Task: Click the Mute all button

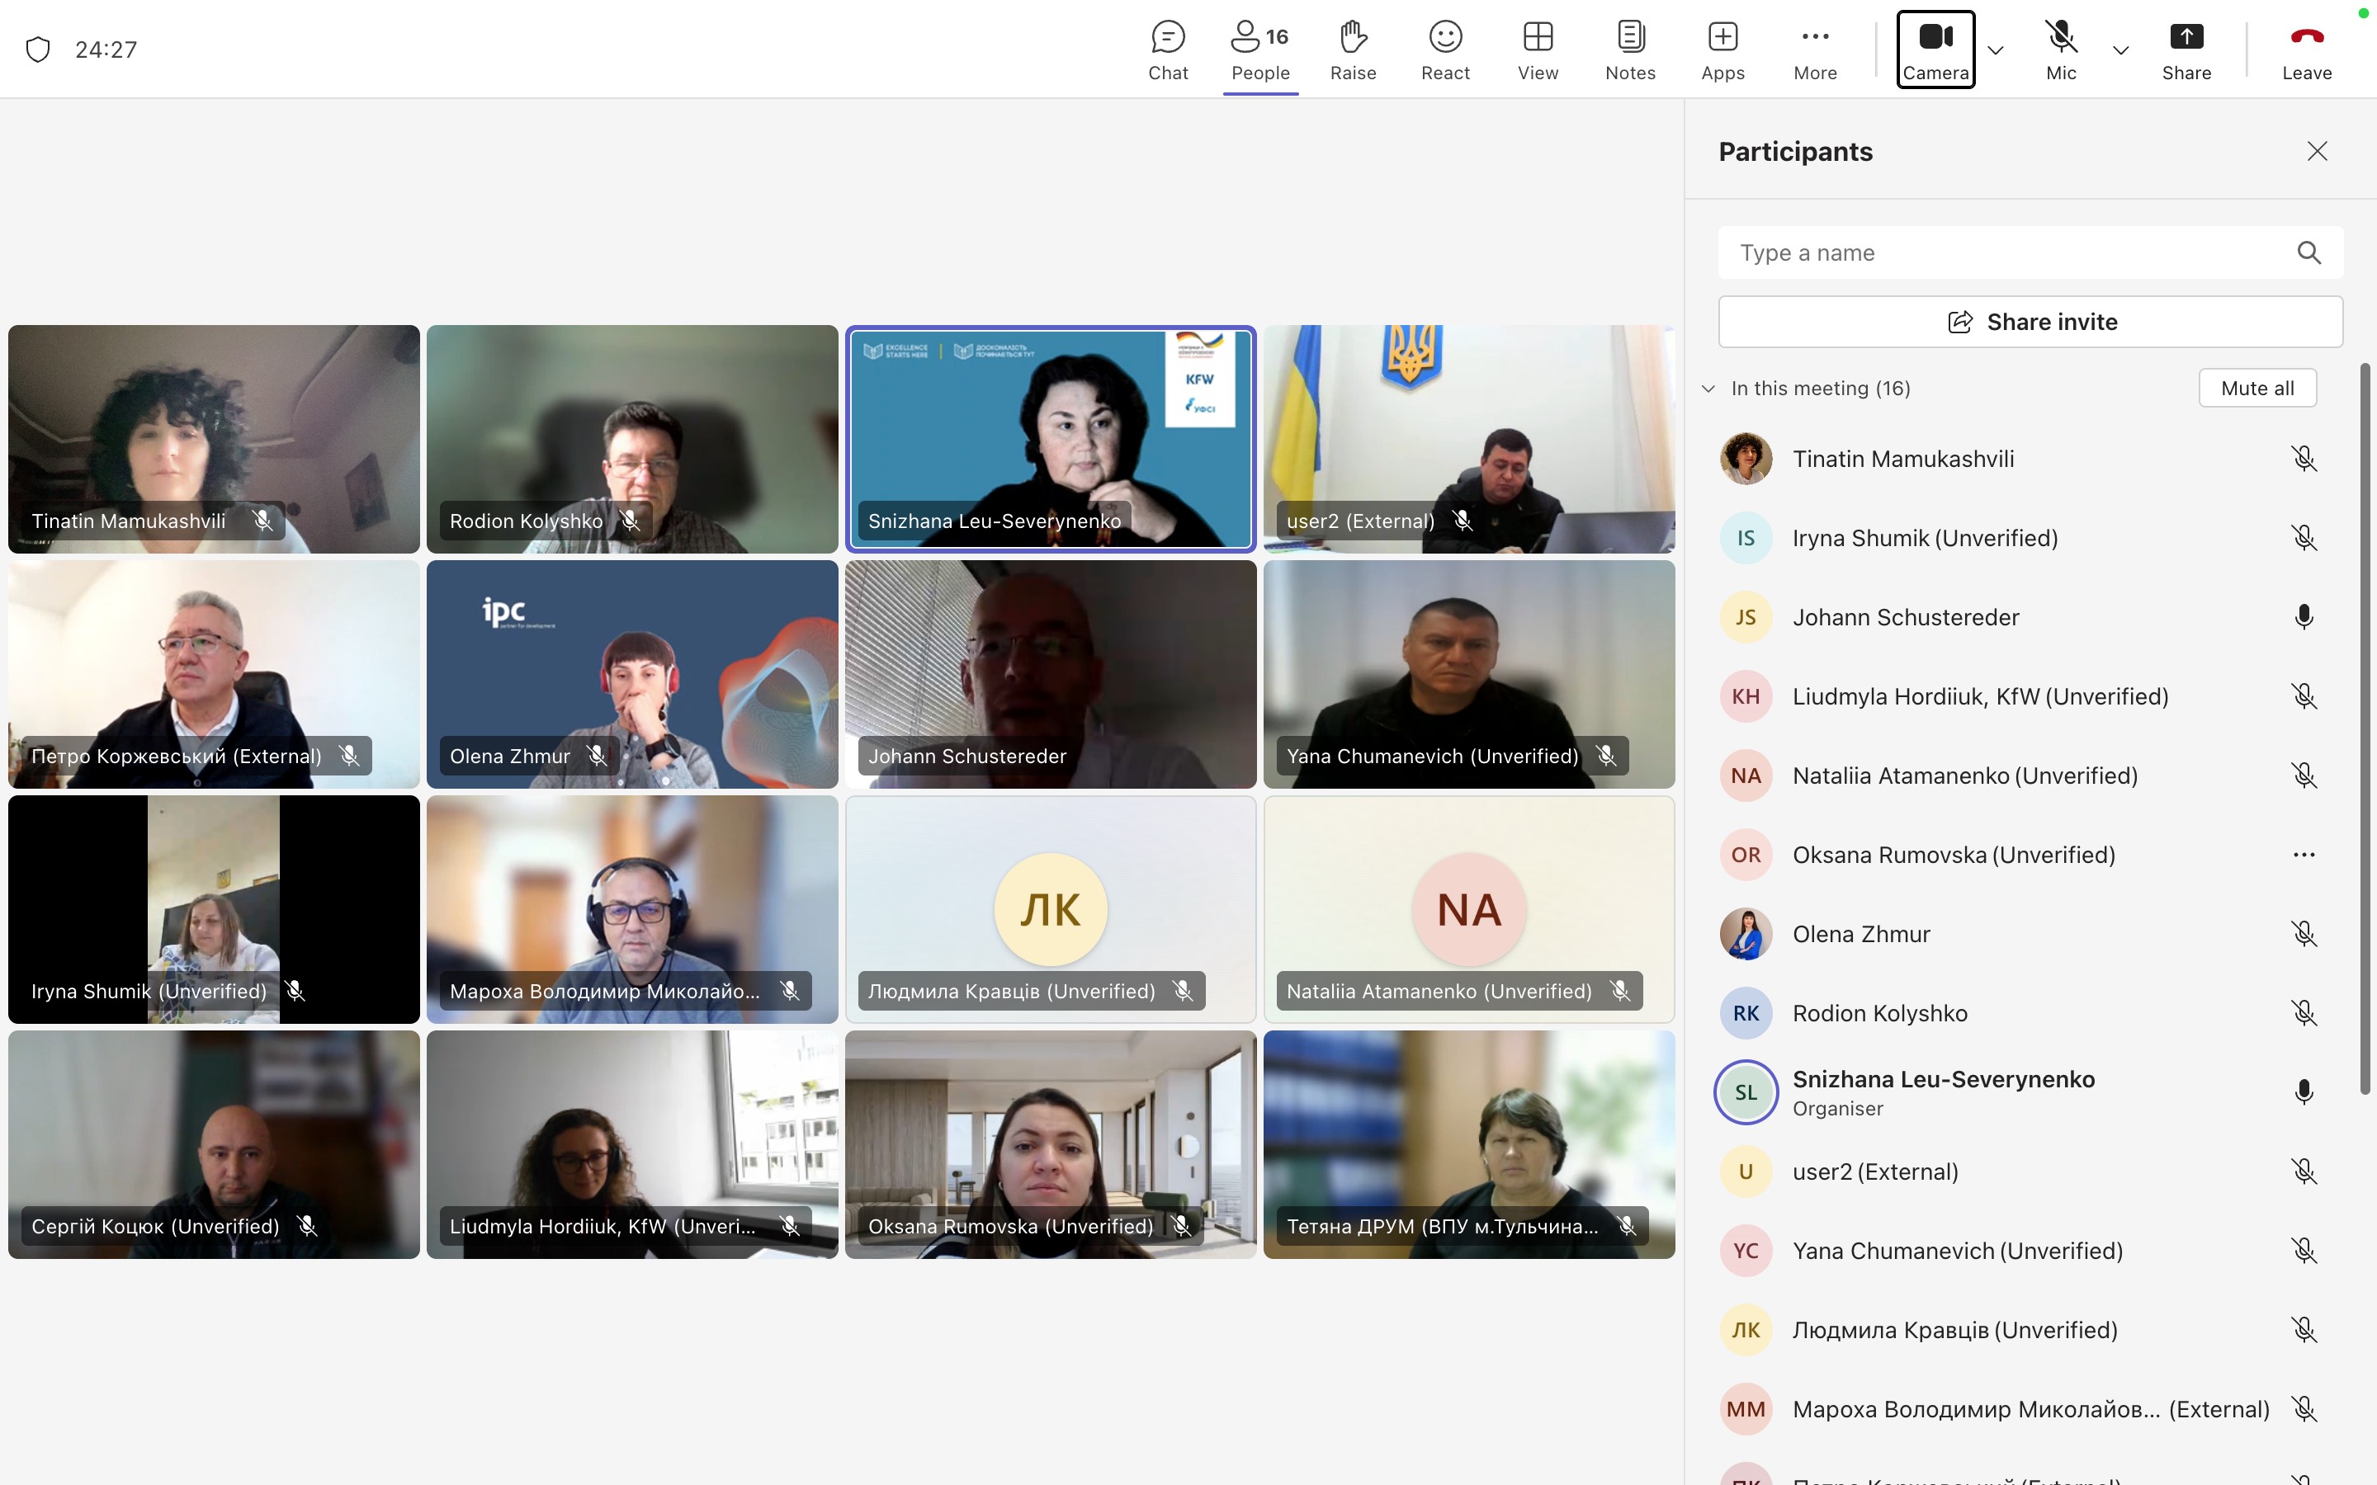Action: tap(2257, 388)
